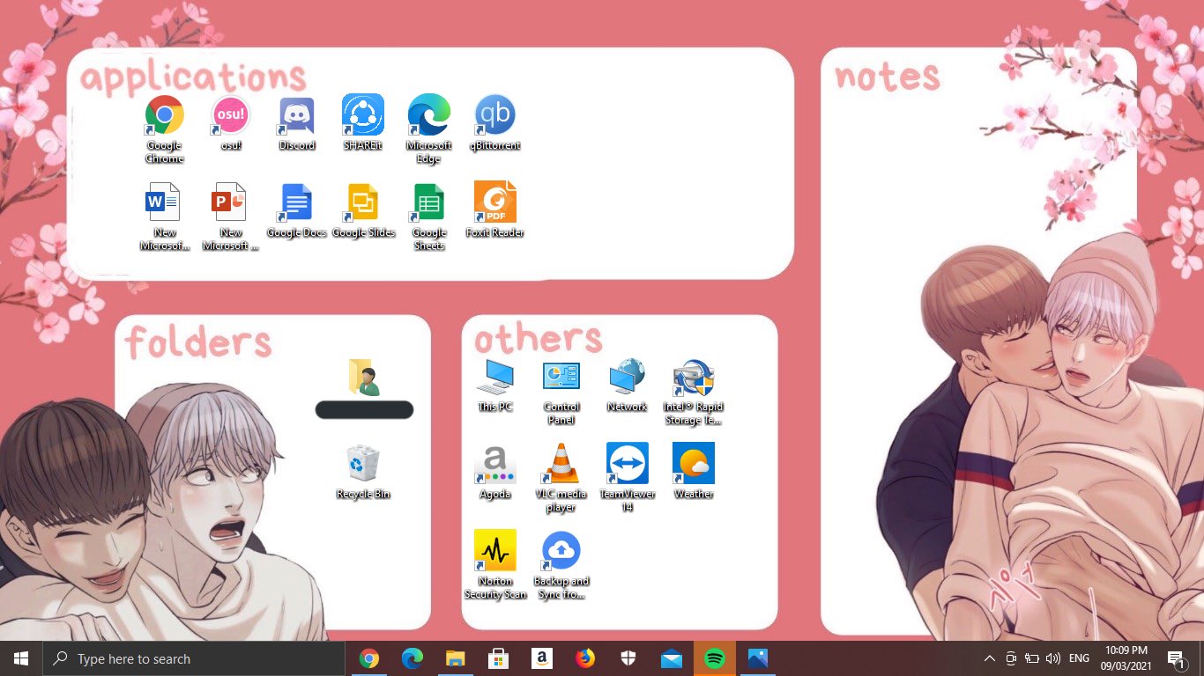This screenshot has width=1204, height=676.
Task: Open Discord
Action: [x=296, y=114]
